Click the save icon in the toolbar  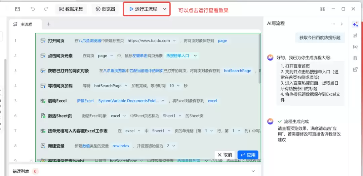[x=17, y=9]
